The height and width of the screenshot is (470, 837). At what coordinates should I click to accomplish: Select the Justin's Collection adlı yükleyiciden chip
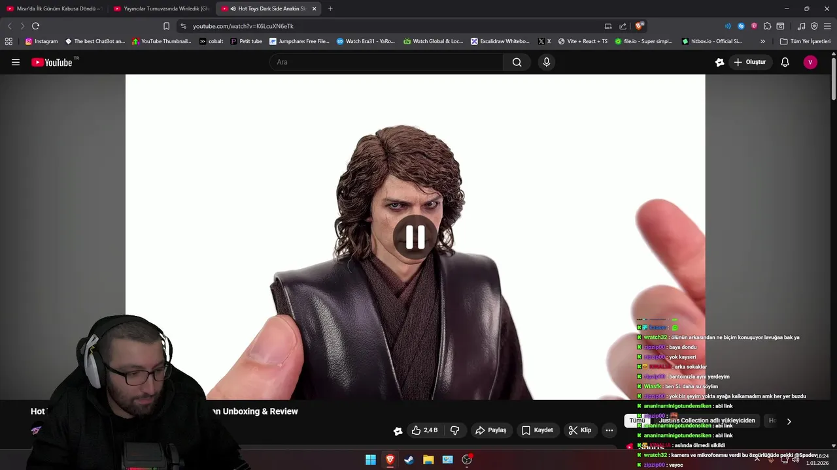click(707, 421)
